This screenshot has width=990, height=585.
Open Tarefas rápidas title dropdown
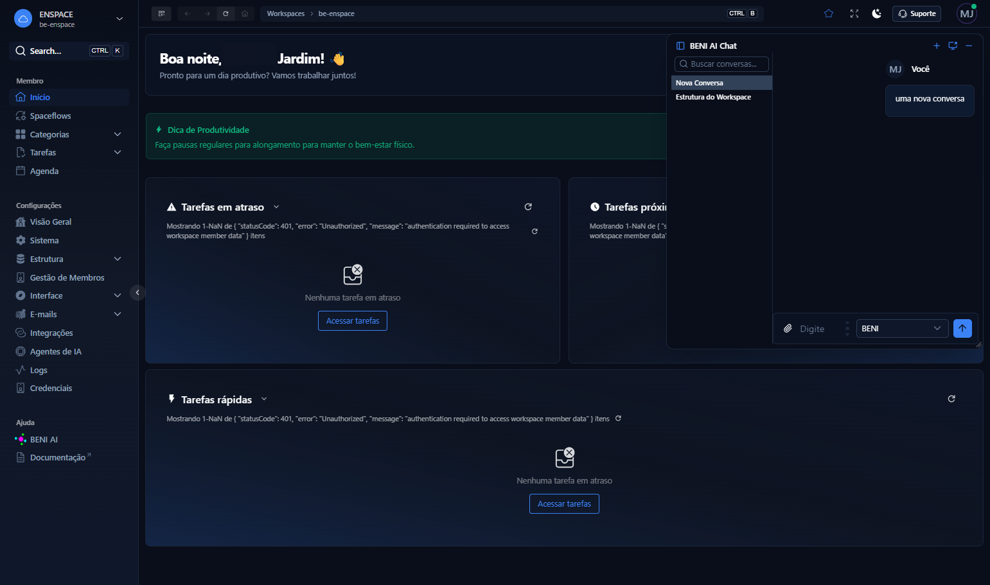coord(264,399)
